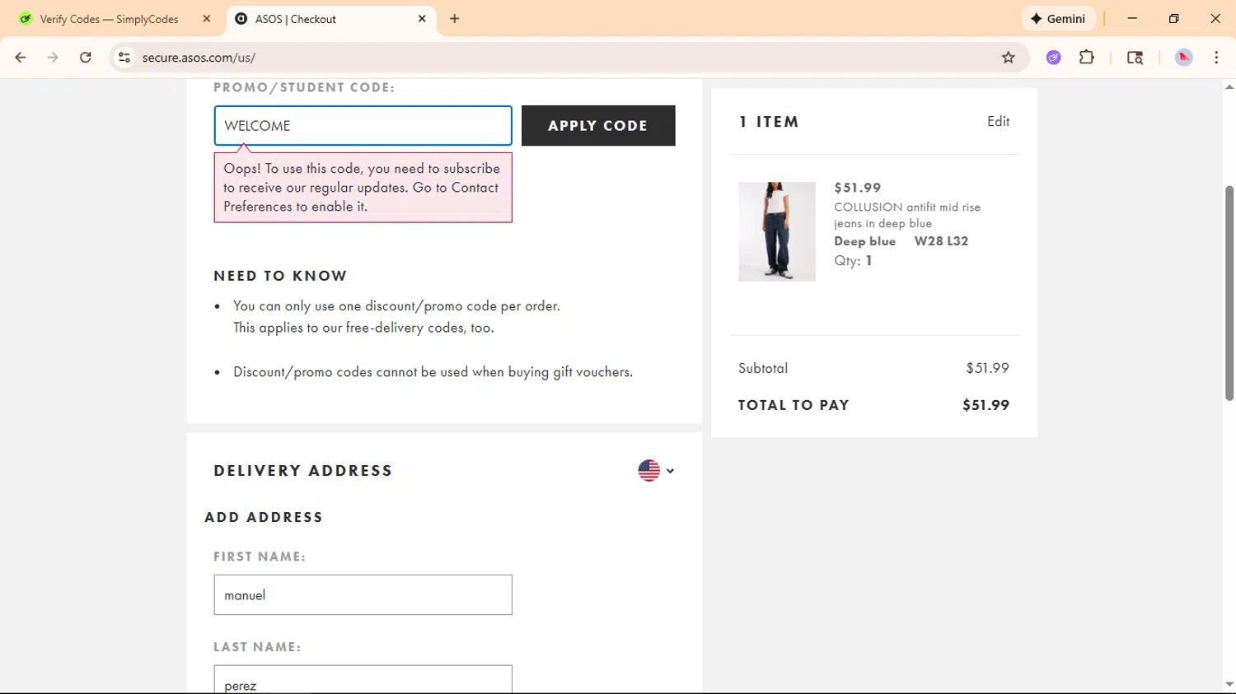Viewport: 1236px width, 694px height.
Task: Click the address bar URL
Action: pyautogui.click(x=199, y=58)
